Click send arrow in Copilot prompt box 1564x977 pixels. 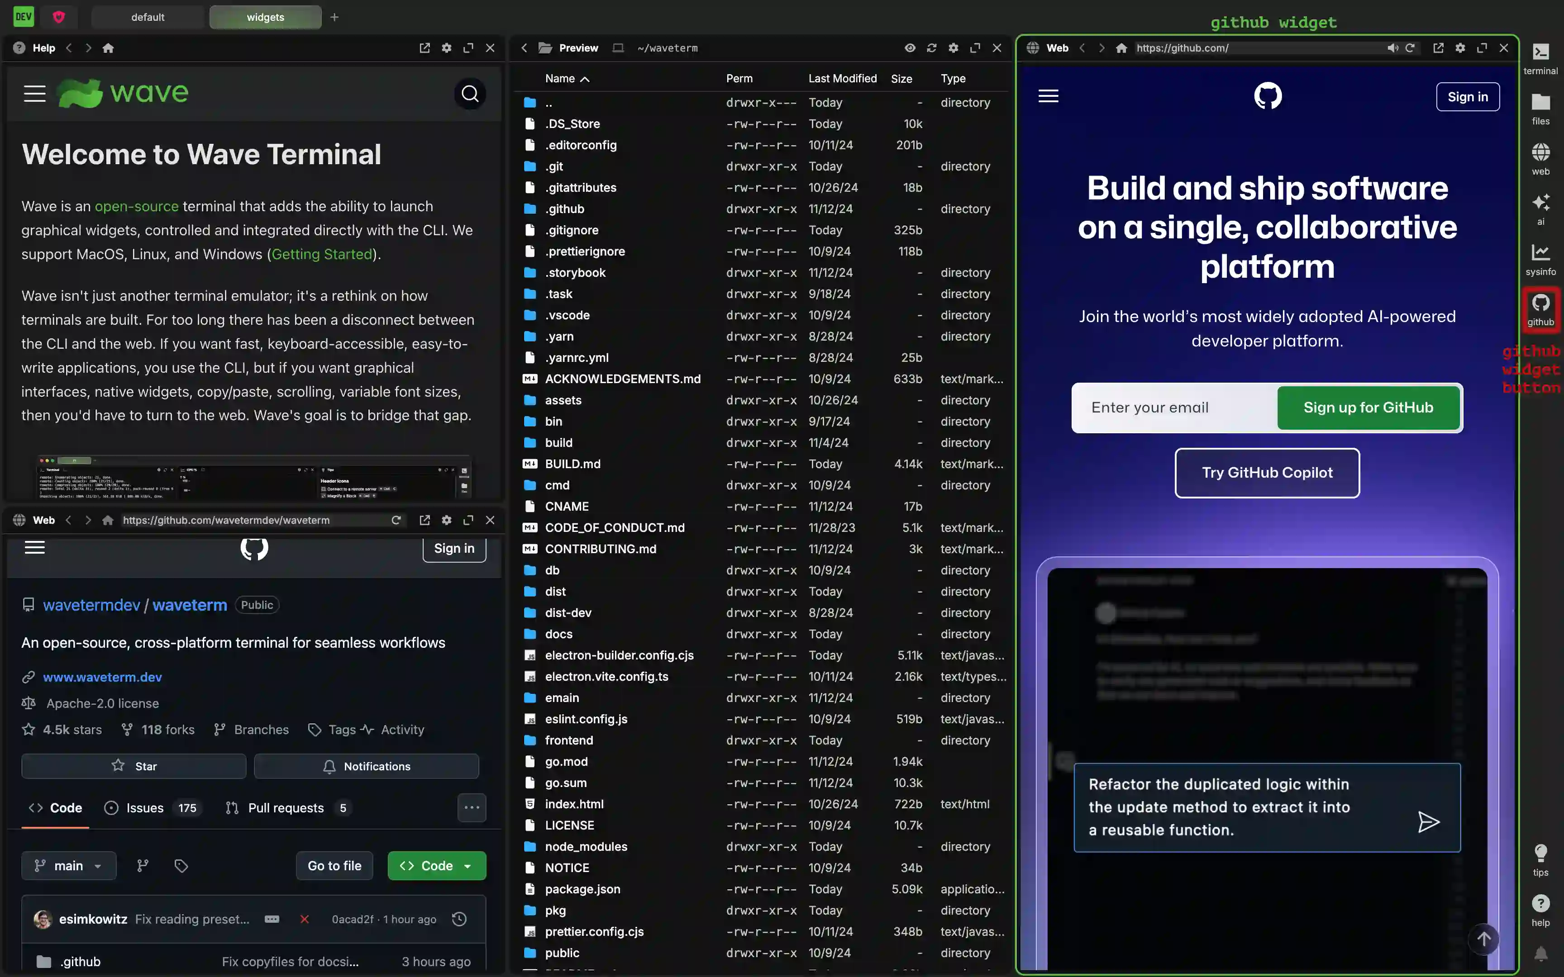1428,821
